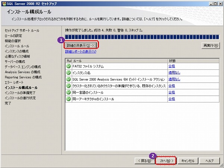The width and height of the screenshot is (224, 168).
Task: Select bold インストール構成ルール step in sidebar
Action: coord(21,88)
